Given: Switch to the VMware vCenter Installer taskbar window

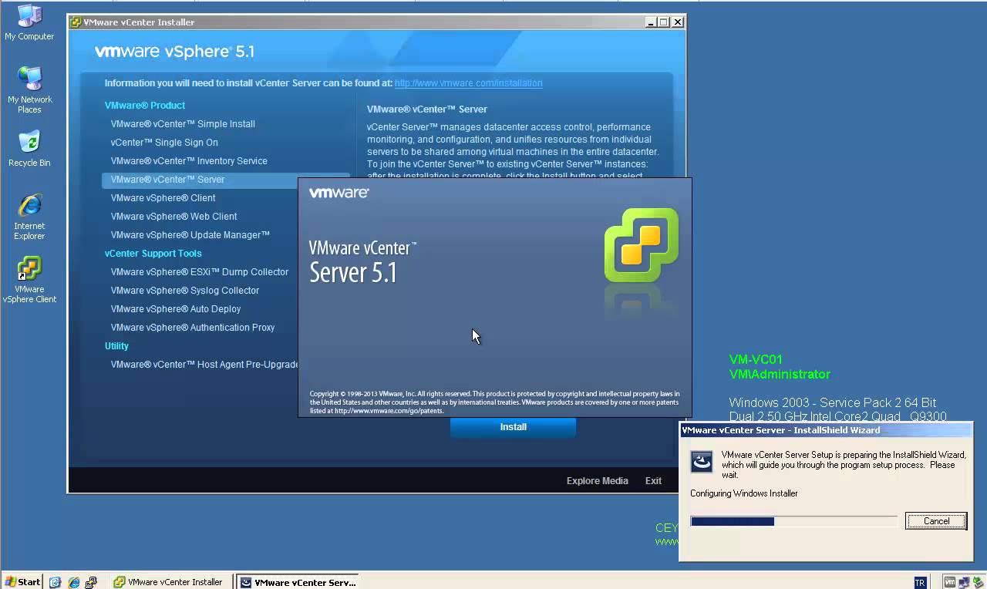Looking at the screenshot, I should [168, 582].
